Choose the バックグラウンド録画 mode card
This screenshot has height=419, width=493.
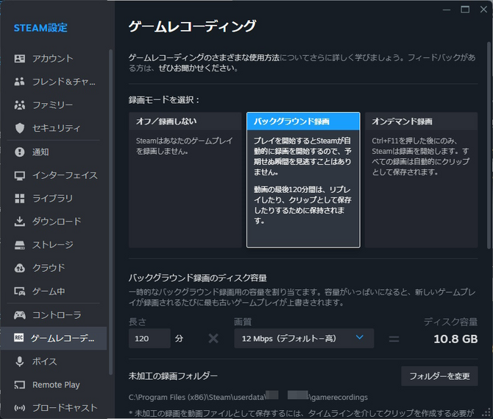pyautogui.click(x=303, y=180)
